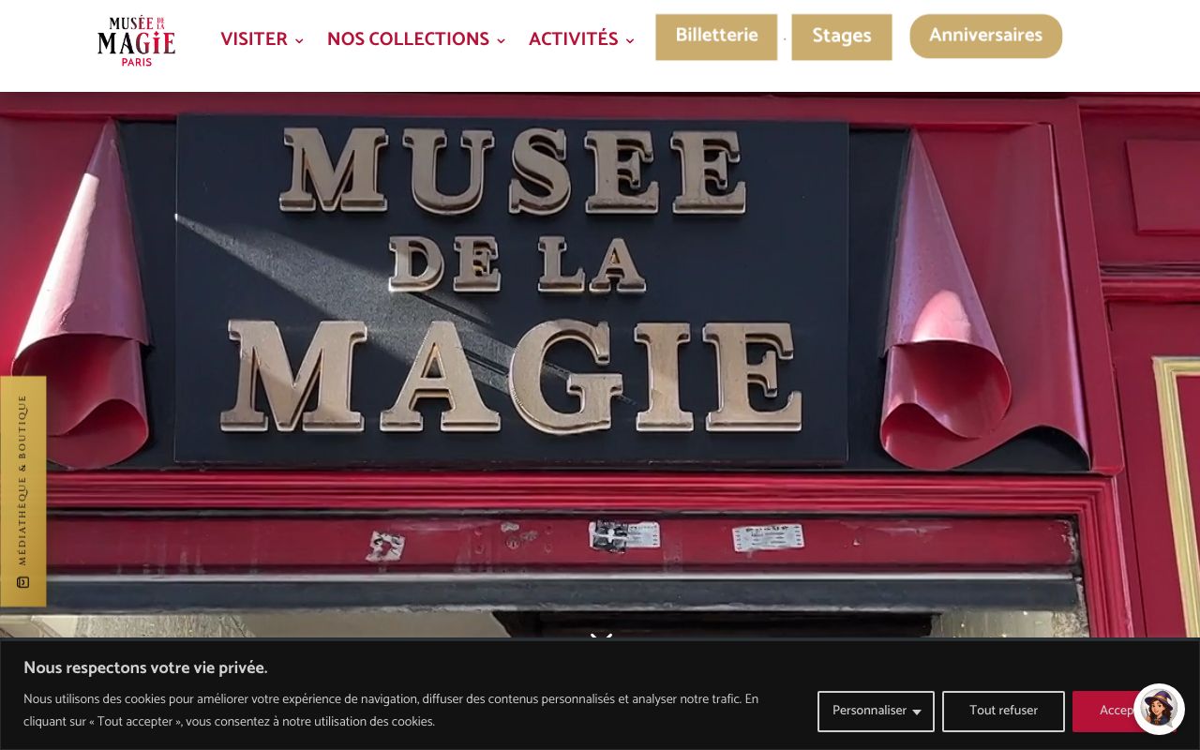Click the 'Nous respectons votre vie privée.' heading
This screenshot has width=1200, height=750.
pos(145,667)
